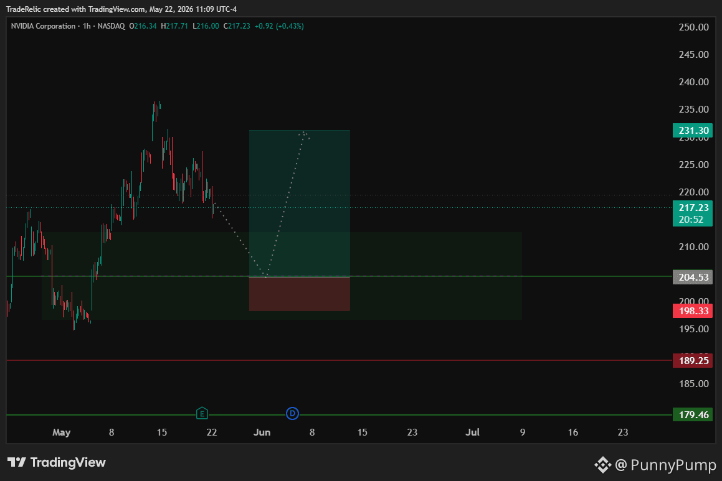Click the TradingView logo
The height and width of the screenshot is (481, 722).
[x=57, y=462]
